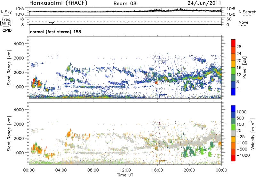Pick the red bottom segment of velocity colorbar

[x=233, y=158]
